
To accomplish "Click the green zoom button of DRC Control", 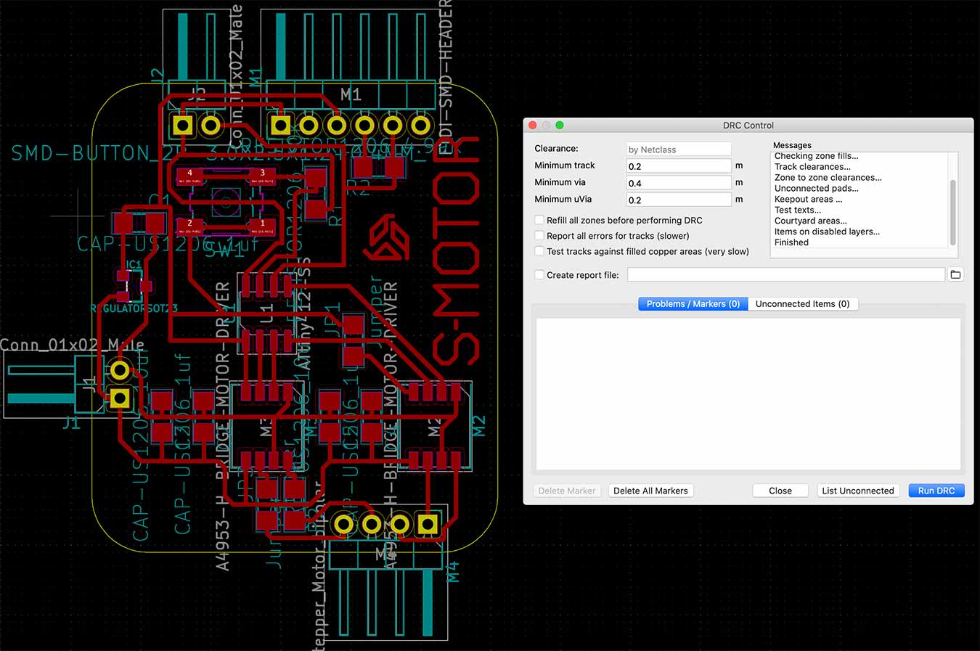I will click(560, 125).
